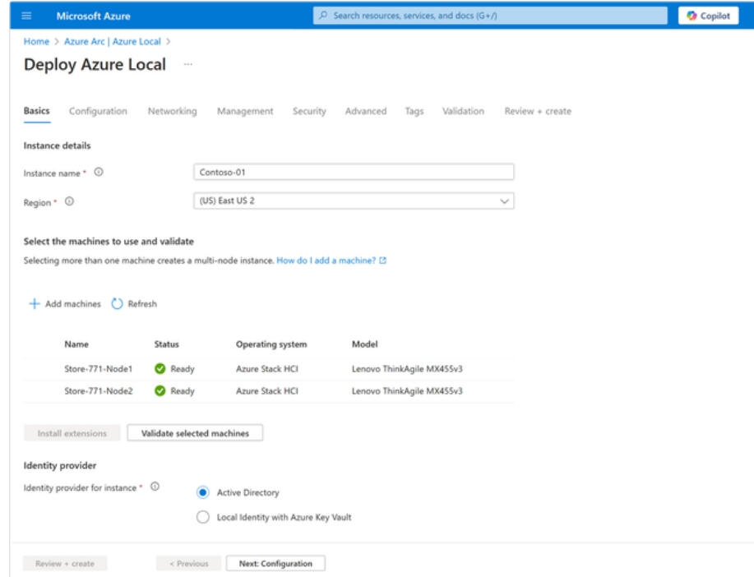Select the Store-771-Node2 row
This screenshot has height=577, width=754.
click(269, 391)
